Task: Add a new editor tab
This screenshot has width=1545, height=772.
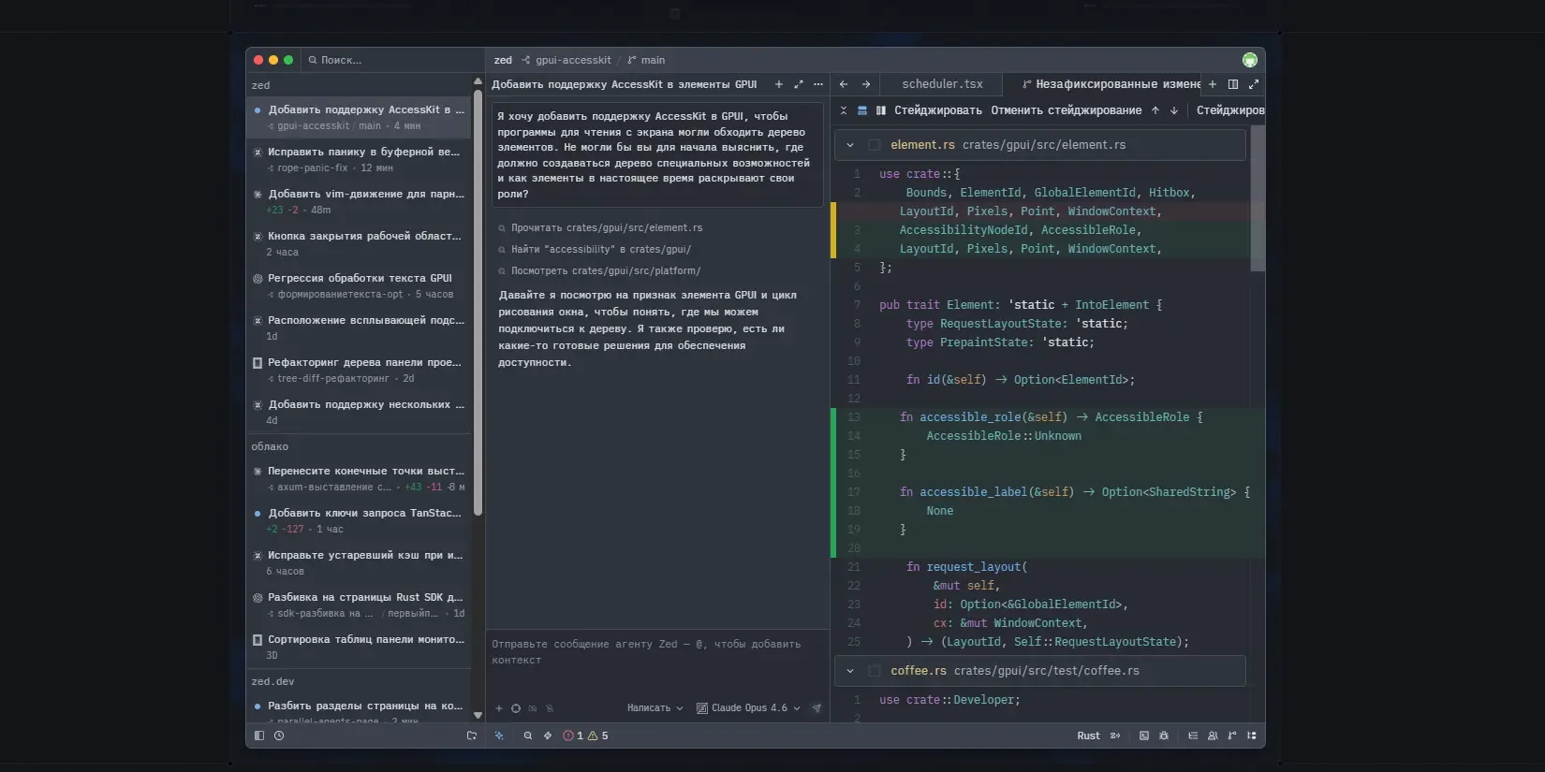Action: click(x=1213, y=84)
